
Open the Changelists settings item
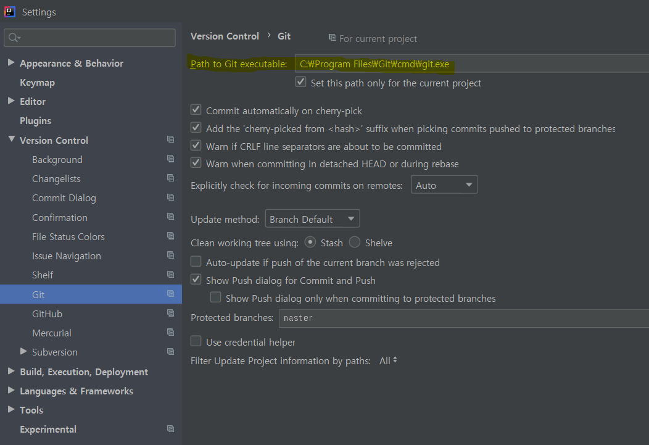(x=56, y=179)
